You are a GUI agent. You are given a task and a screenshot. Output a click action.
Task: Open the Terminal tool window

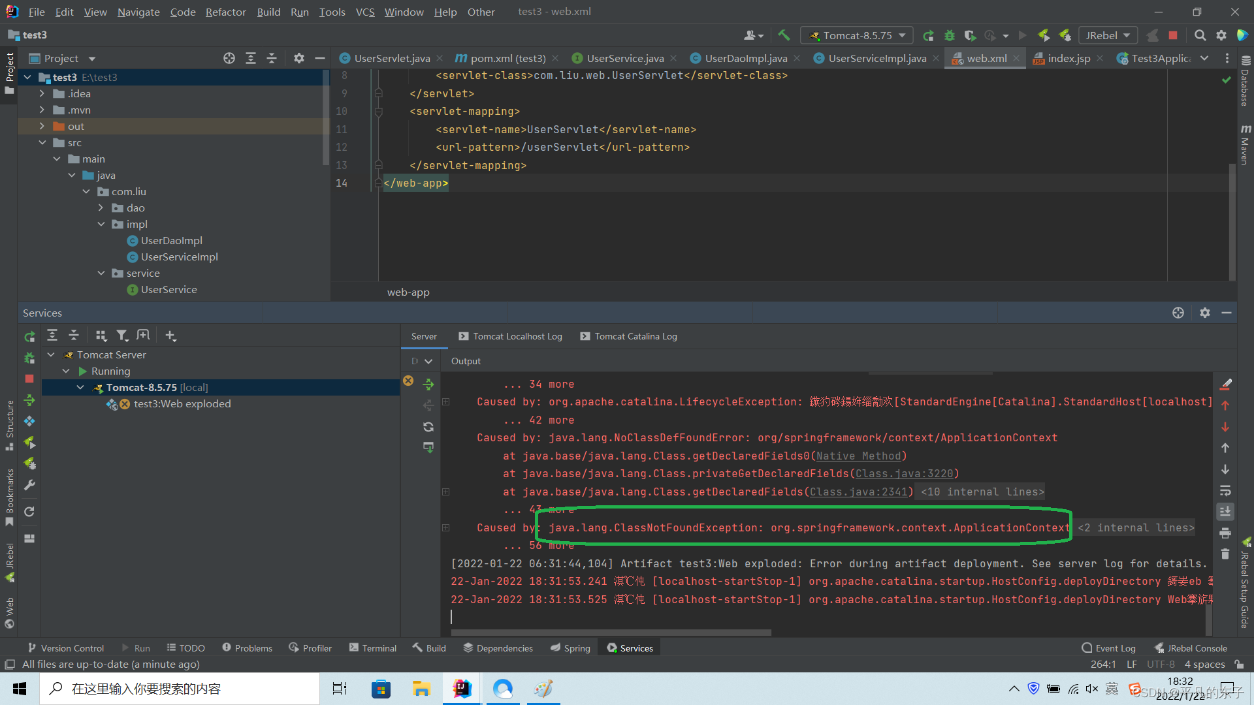[x=373, y=648]
